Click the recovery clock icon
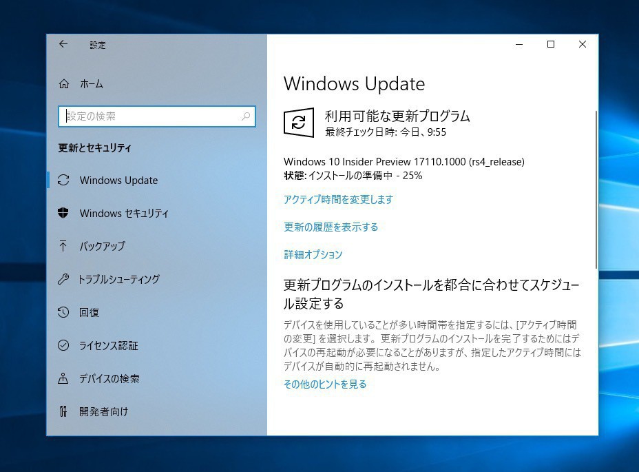This screenshot has height=472, width=639. click(x=63, y=312)
